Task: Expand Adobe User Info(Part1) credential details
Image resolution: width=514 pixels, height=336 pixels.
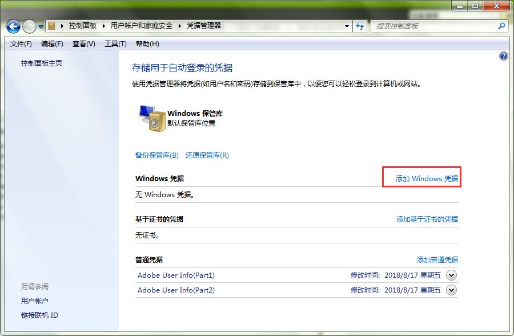Action: pyautogui.click(x=451, y=275)
